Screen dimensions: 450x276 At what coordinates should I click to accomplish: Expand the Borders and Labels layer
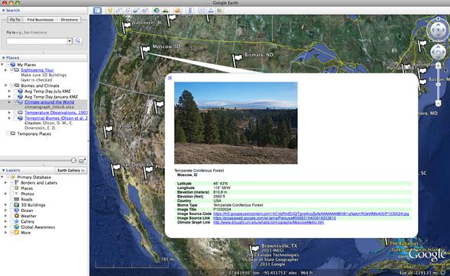[x=5, y=183]
